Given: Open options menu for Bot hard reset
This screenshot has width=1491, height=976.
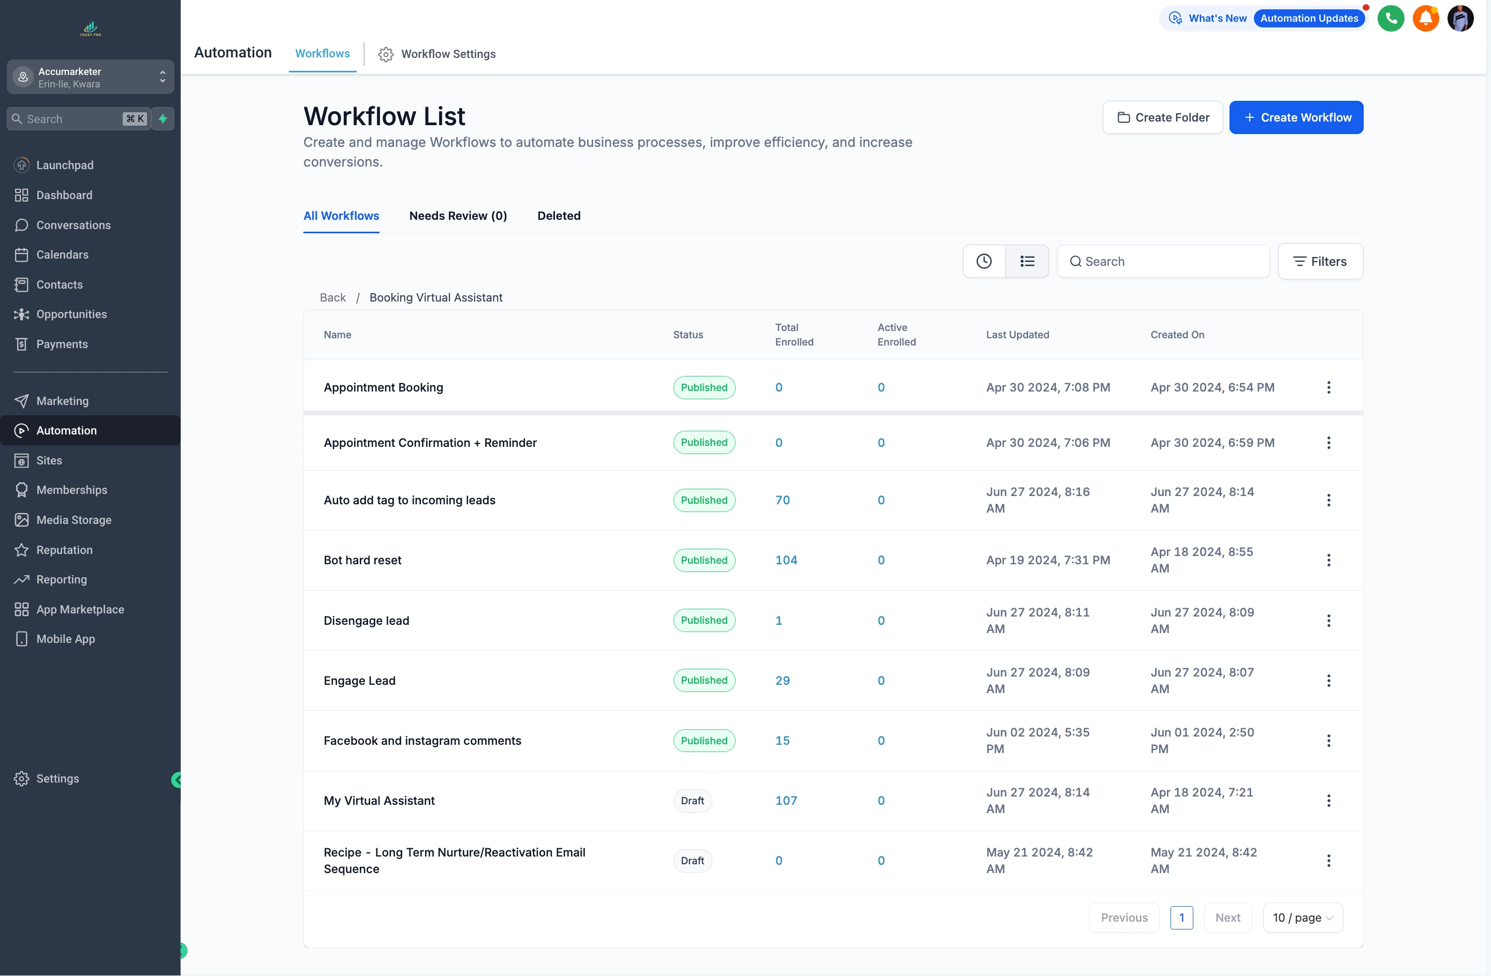Looking at the screenshot, I should 1328,560.
